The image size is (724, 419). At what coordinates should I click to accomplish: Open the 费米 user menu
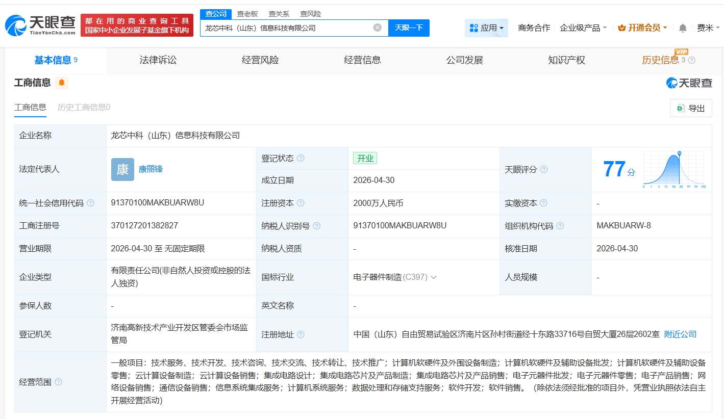pyautogui.click(x=708, y=28)
